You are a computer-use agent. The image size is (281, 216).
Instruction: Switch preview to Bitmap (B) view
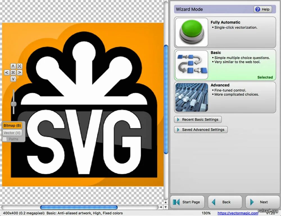coord(12,126)
